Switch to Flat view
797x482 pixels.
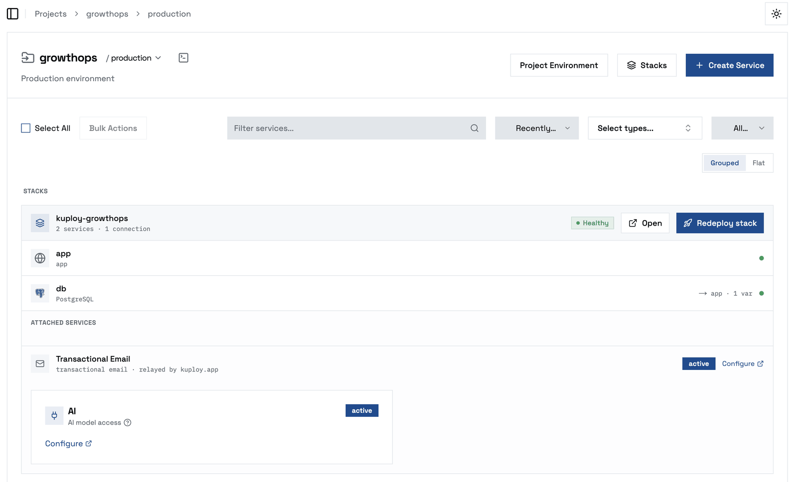758,163
